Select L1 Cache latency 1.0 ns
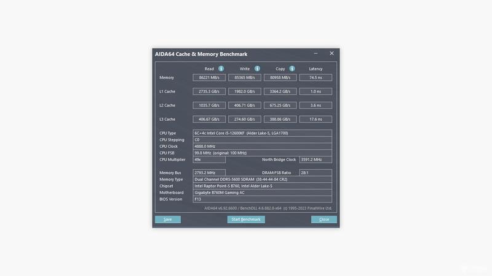The width and height of the screenshot is (492, 276). pos(315,91)
